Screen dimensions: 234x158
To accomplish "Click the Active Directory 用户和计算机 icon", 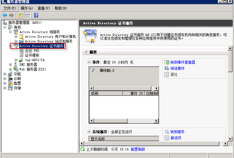I will pyautogui.click(x=21, y=37).
